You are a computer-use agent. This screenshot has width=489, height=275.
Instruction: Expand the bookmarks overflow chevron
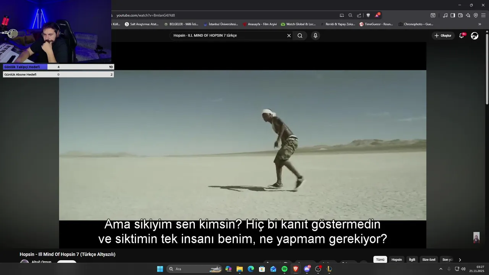tap(480, 24)
